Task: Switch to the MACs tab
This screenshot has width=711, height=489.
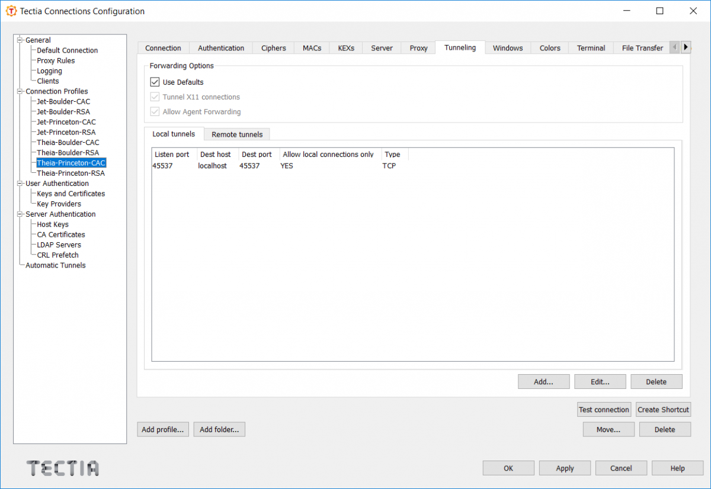Action: click(312, 48)
